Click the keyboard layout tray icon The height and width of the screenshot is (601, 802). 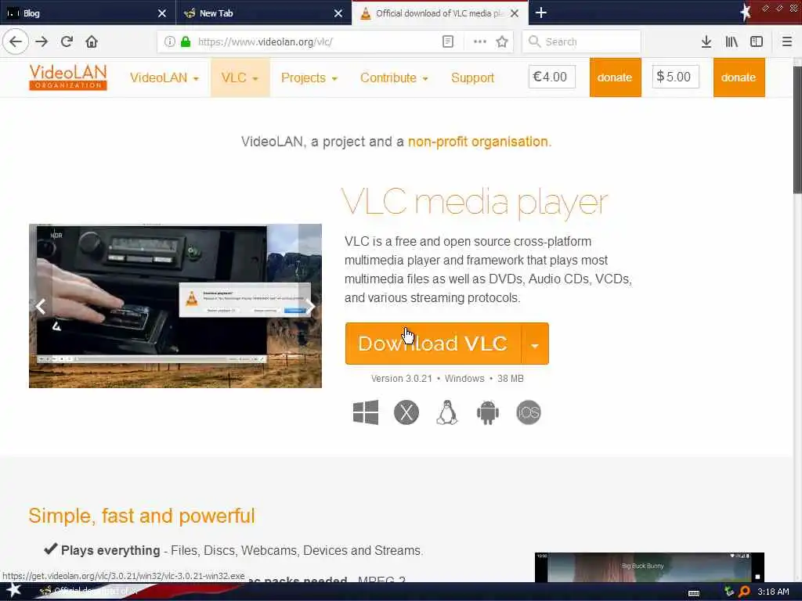[694, 592]
